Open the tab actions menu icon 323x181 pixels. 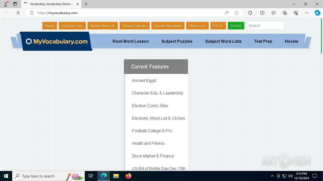pyautogui.click(x=15, y=4)
